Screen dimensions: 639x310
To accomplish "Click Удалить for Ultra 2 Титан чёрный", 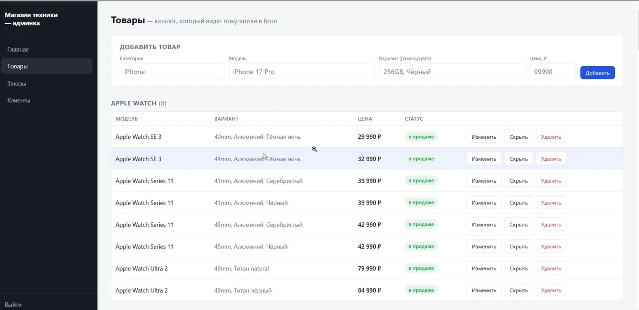I will 551,290.
